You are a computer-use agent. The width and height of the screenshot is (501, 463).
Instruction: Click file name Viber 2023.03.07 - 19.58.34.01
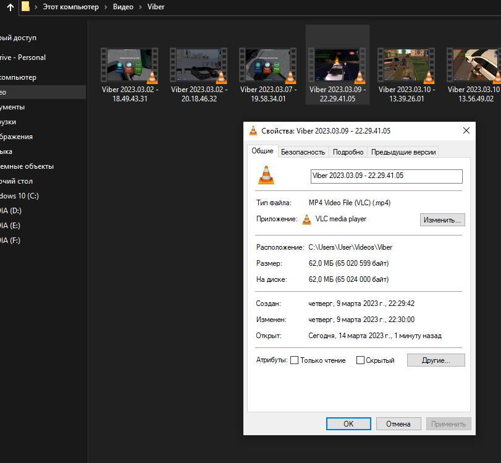coord(268,94)
